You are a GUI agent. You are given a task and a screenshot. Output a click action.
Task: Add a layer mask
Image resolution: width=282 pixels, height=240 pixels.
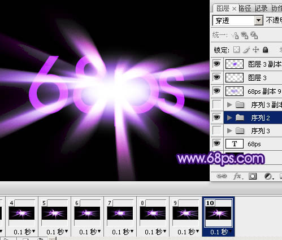pyautogui.click(x=253, y=176)
